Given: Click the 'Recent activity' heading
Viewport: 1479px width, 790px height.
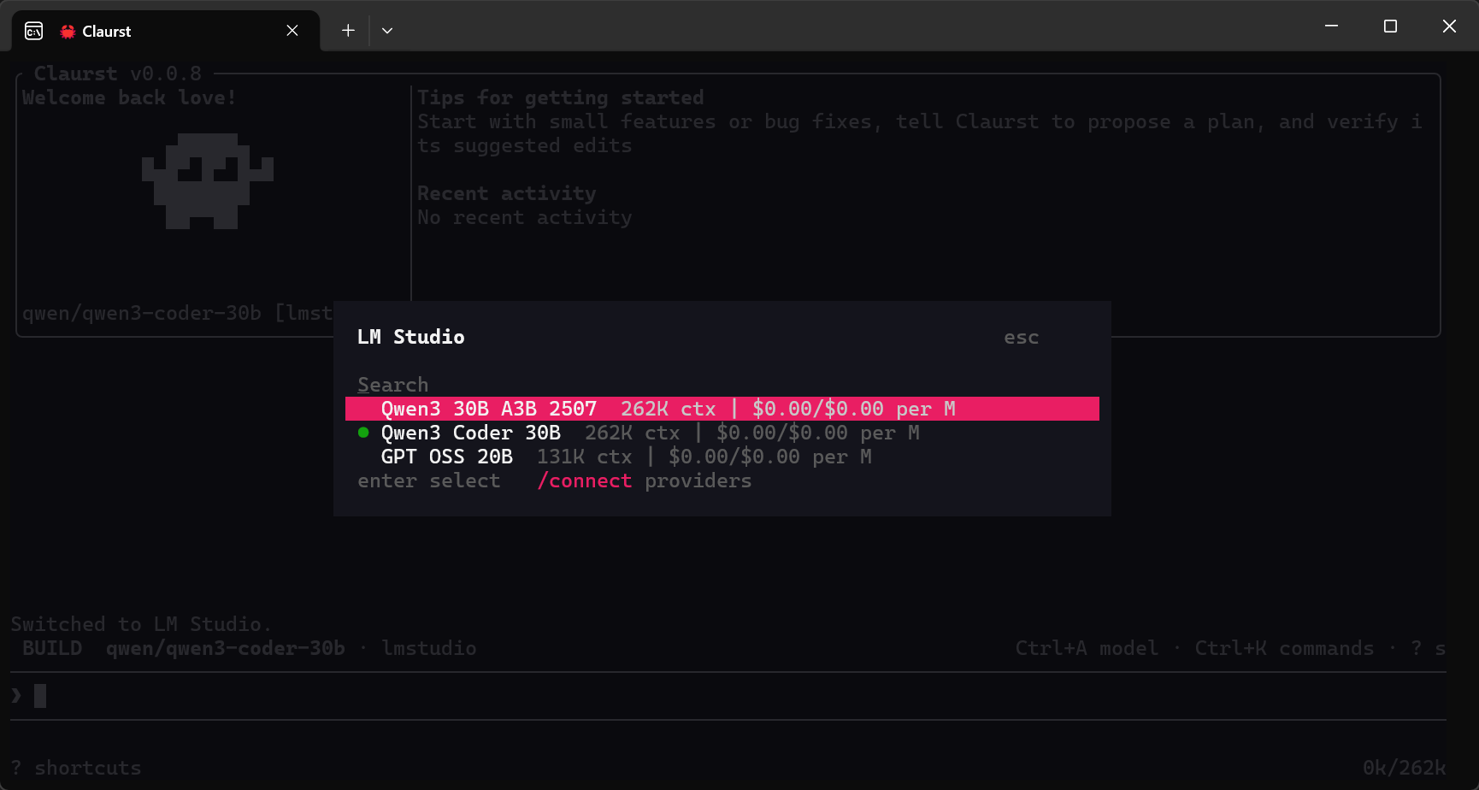Looking at the screenshot, I should pos(507,193).
